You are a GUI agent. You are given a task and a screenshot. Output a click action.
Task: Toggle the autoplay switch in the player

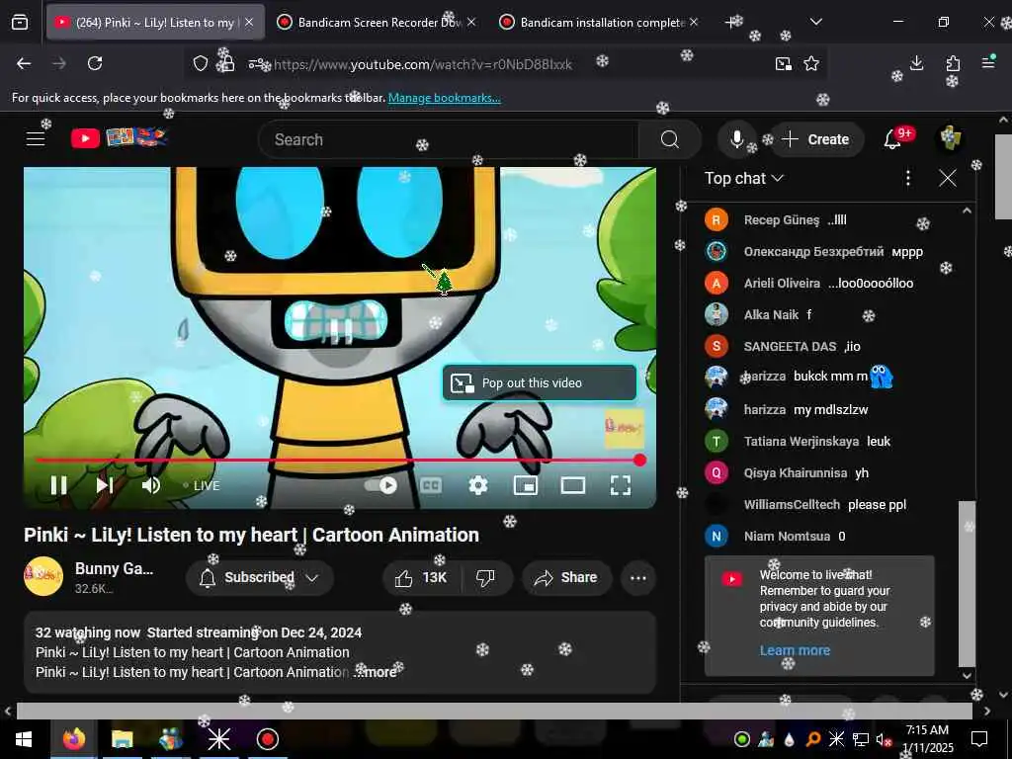pyautogui.click(x=380, y=485)
